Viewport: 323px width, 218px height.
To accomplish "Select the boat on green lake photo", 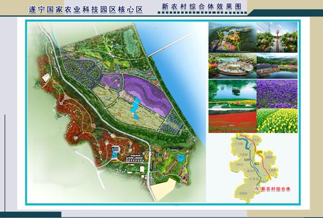I will point(232,94).
